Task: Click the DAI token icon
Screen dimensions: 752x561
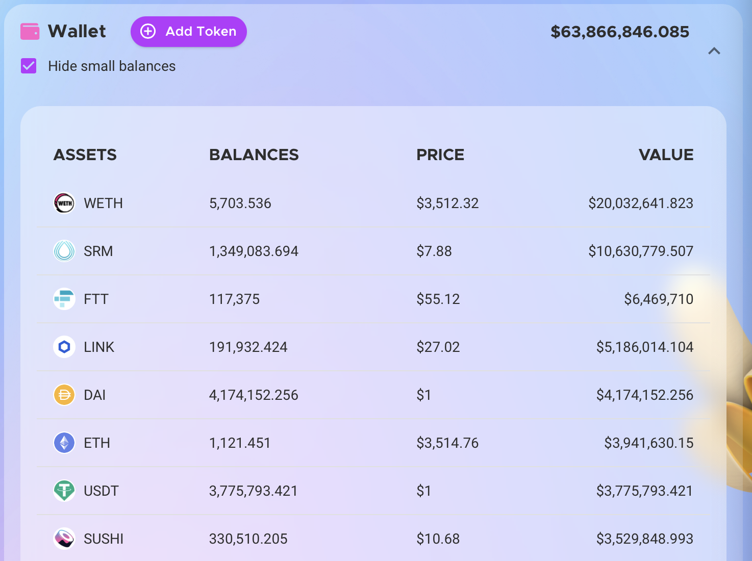Action: click(64, 395)
